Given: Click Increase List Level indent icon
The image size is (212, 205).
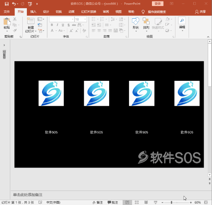Looking at the screenshot, I should 99,25.
